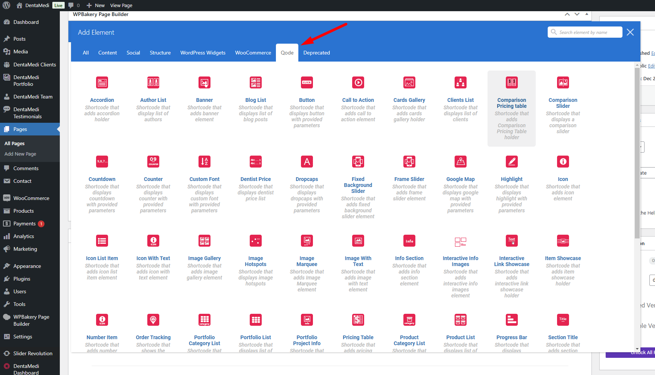
Task: Select the Dropcaps element icon
Action: coord(307,162)
